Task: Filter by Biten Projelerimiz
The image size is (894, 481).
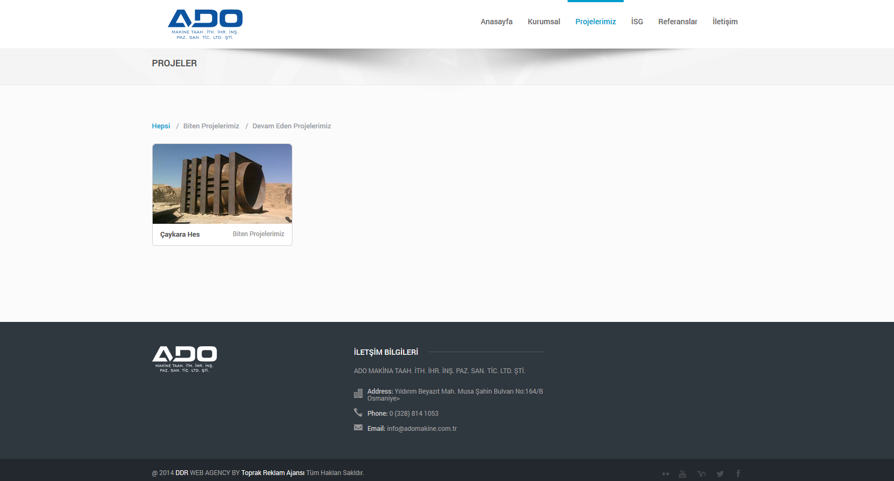Action: pyautogui.click(x=211, y=126)
